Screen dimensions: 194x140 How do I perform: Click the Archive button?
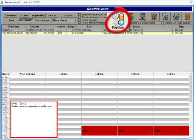[x=68, y=15]
